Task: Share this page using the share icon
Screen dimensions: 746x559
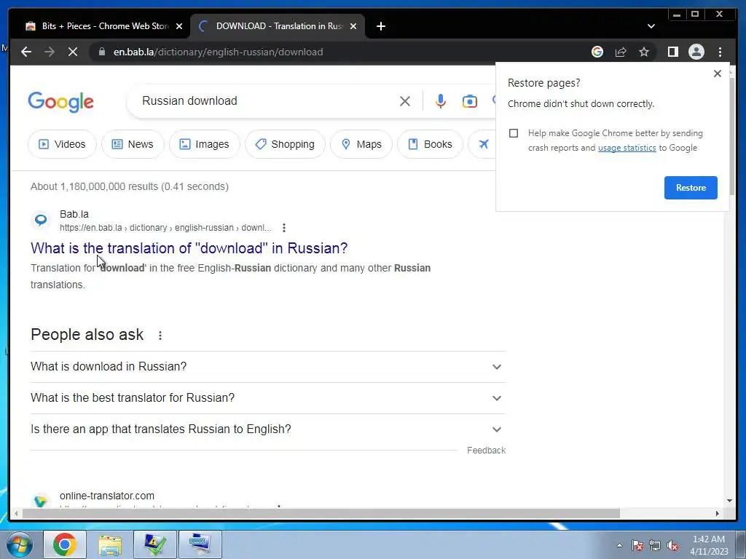Action: tap(621, 52)
